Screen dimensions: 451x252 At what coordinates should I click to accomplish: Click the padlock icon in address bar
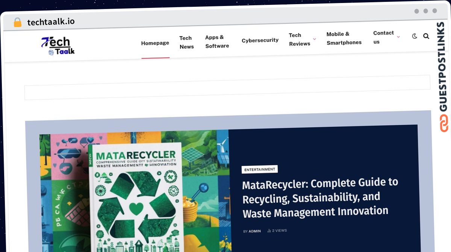pyautogui.click(x=18, y=22)
